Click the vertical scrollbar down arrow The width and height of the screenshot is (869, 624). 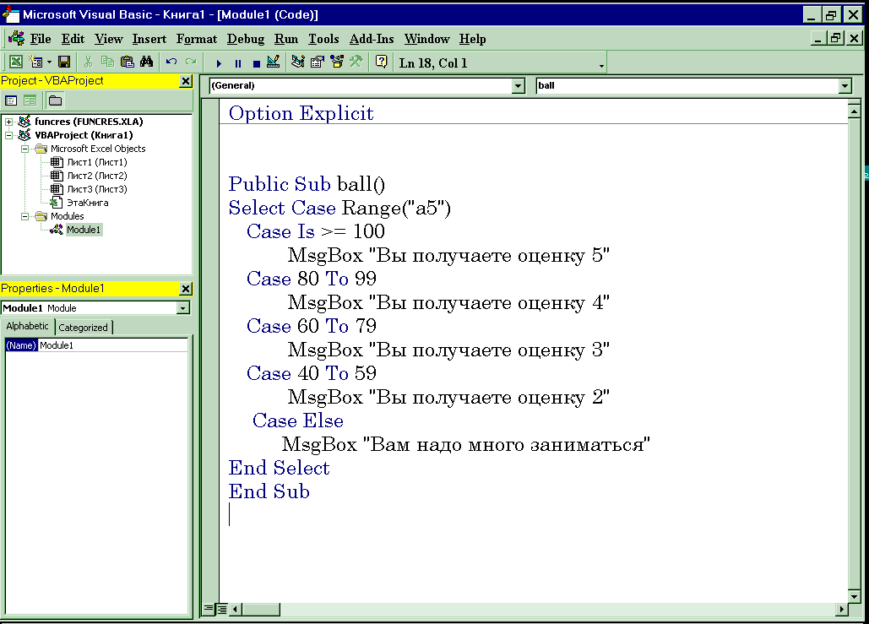coord(854,597)
